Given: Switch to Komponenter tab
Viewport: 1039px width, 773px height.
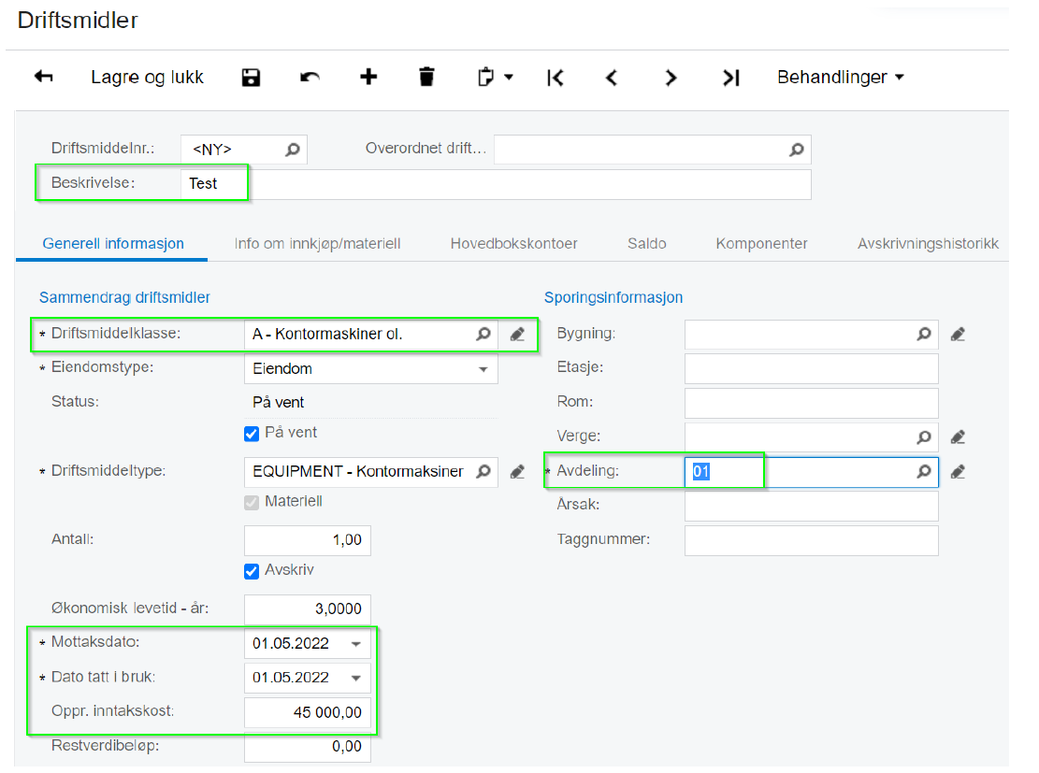Looking at the screenshot, I should click(761, 244).
